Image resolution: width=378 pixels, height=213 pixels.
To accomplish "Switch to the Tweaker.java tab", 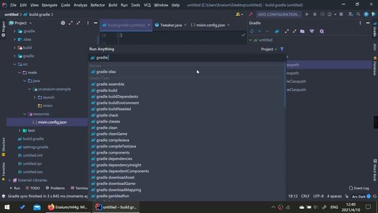I will (171, 25).
